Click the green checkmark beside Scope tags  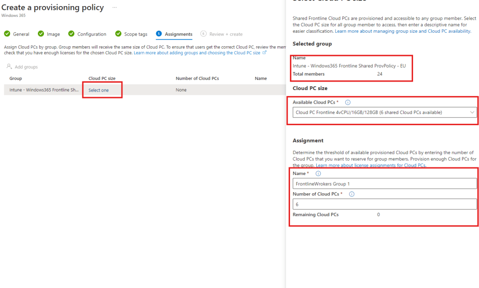pos(118,34)
